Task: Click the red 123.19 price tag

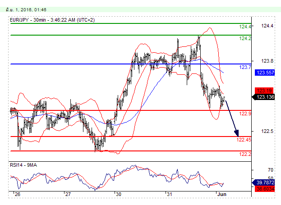Action: pos(265,91)
